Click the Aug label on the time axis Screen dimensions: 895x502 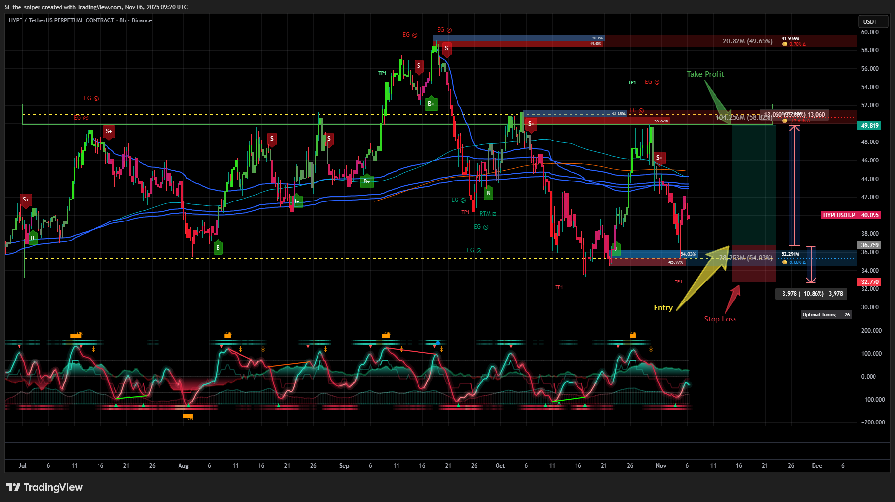(x=183, y=466)
